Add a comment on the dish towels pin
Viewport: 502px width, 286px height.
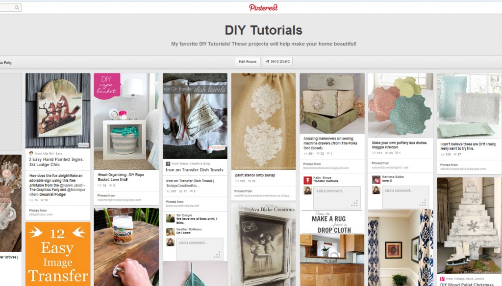200,249
